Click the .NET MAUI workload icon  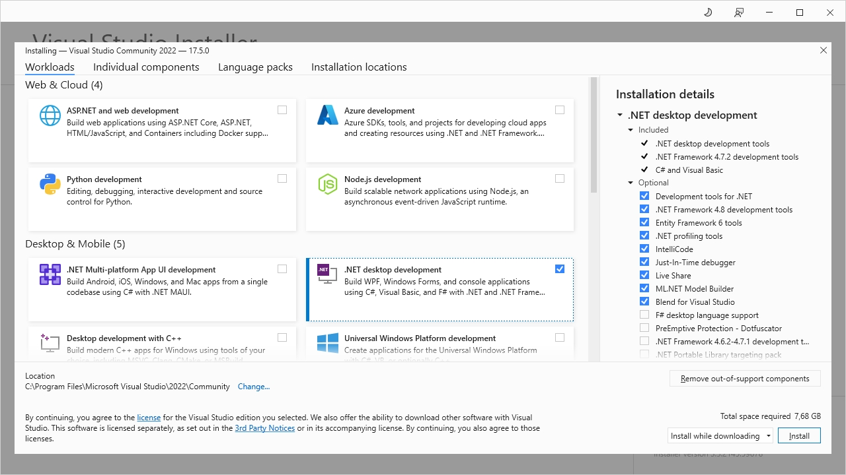pyautogui.click(x=50, y=274)
